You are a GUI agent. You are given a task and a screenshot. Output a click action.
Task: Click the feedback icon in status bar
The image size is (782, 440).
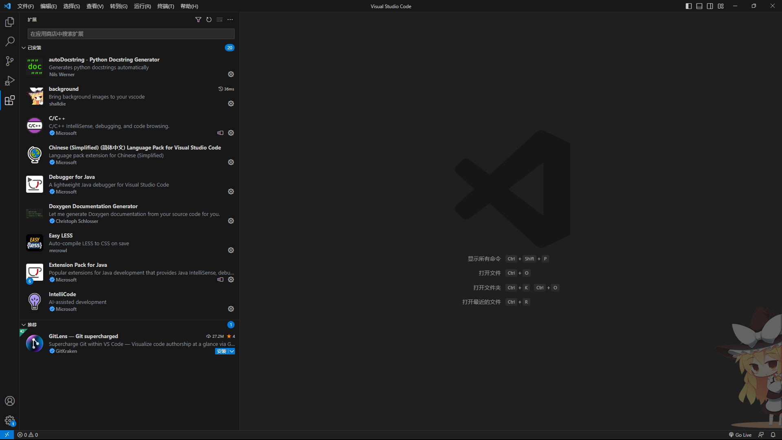[x=761, y=435]
